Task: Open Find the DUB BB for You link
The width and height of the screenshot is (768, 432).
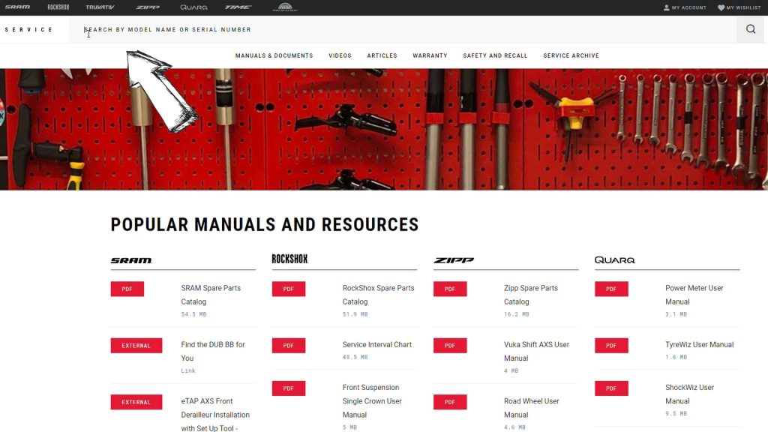Action: tap(212, 351)
